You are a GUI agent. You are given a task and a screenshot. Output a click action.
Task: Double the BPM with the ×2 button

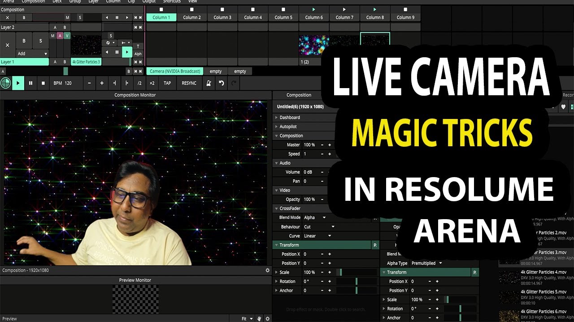(x=152, y=83)
